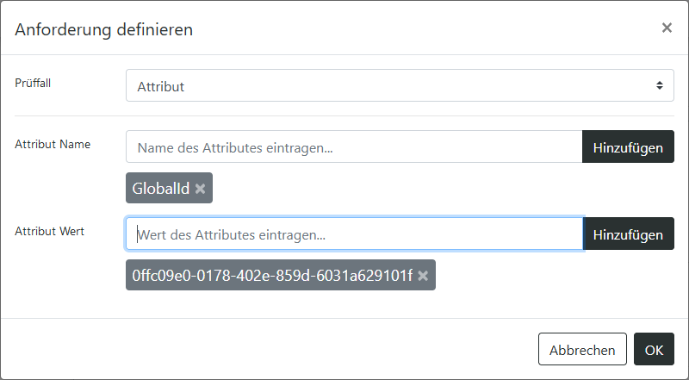Click the Prüffall dropdown arrows icon
This screenshot has width=689, height=380.
tap(660, 85)
